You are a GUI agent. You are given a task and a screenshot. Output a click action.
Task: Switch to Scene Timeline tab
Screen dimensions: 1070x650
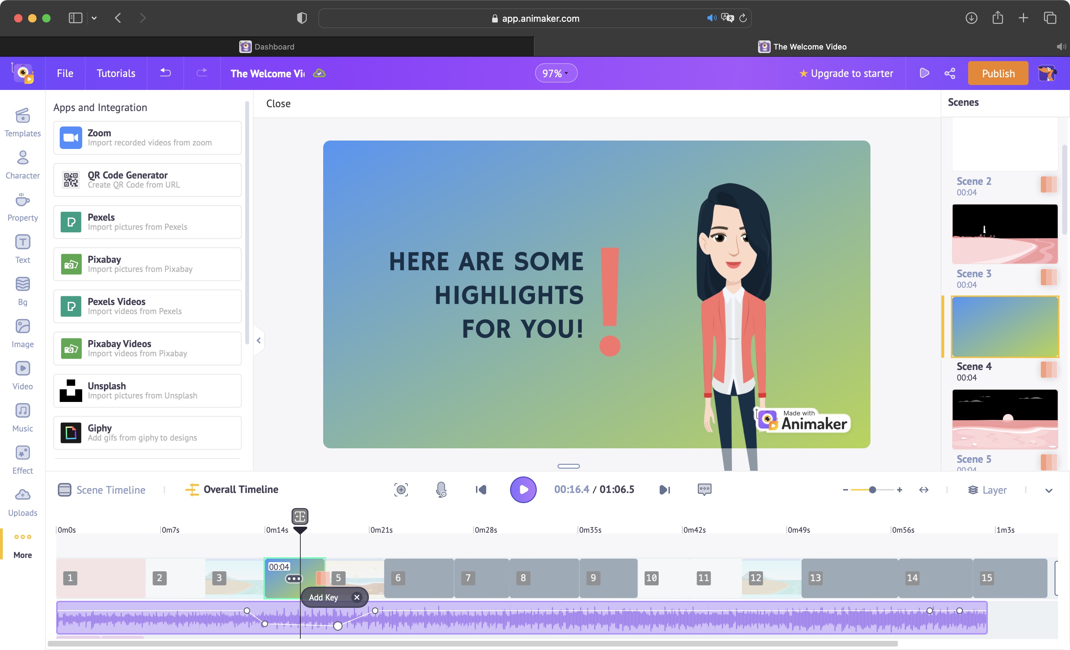pos(111,489)
